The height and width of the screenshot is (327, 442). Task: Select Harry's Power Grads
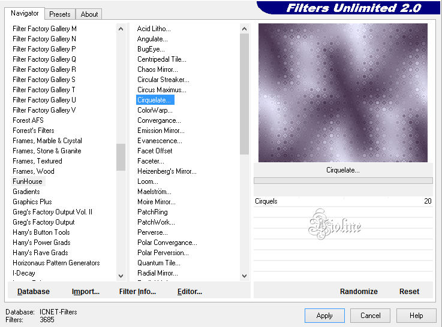[41, 243]
